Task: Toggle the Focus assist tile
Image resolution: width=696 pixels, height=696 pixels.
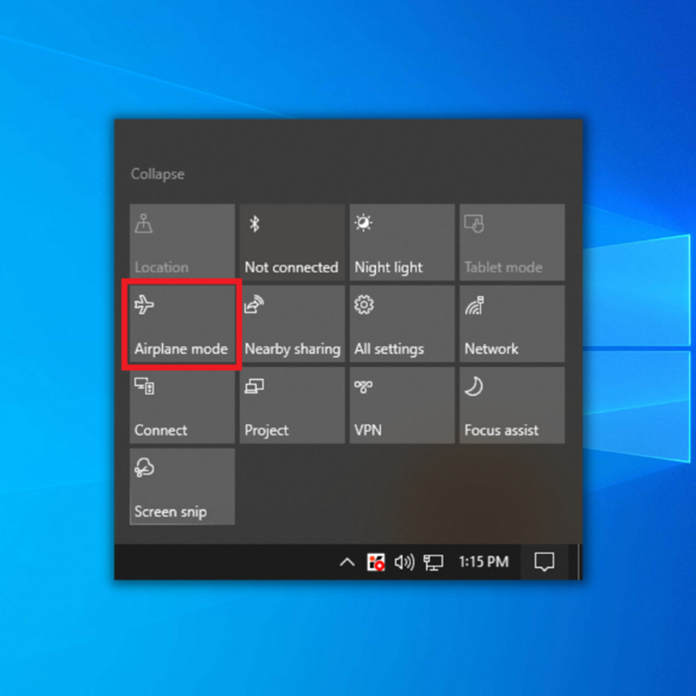Action: [513, 405]
